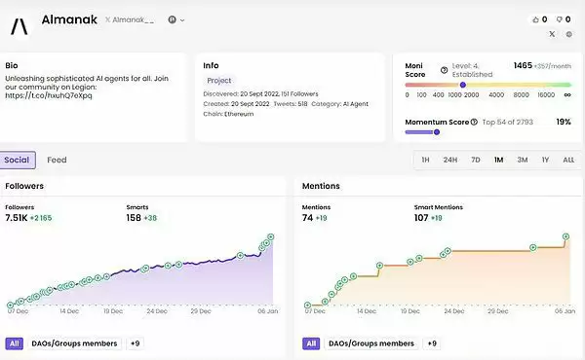Select the 3M time range
The image size is (585, 360).
523,161
